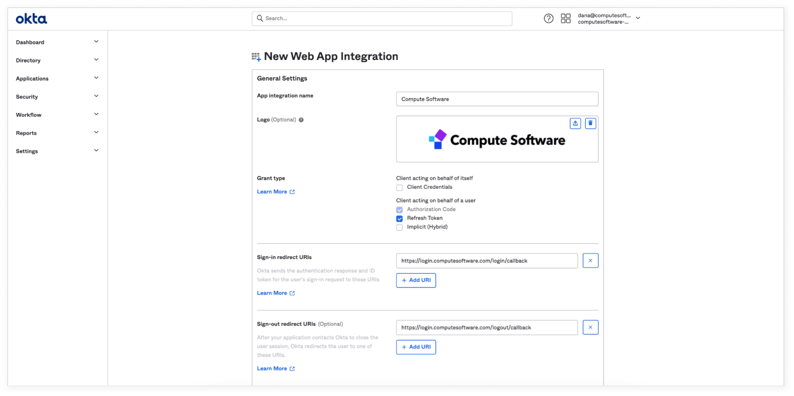Click the search magnifier icon
Screen dimensions: 794x396
click(x=260, y=18)
